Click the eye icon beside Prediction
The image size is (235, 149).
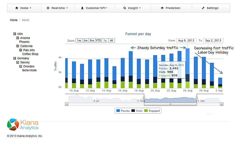click(x=162, y=8)
